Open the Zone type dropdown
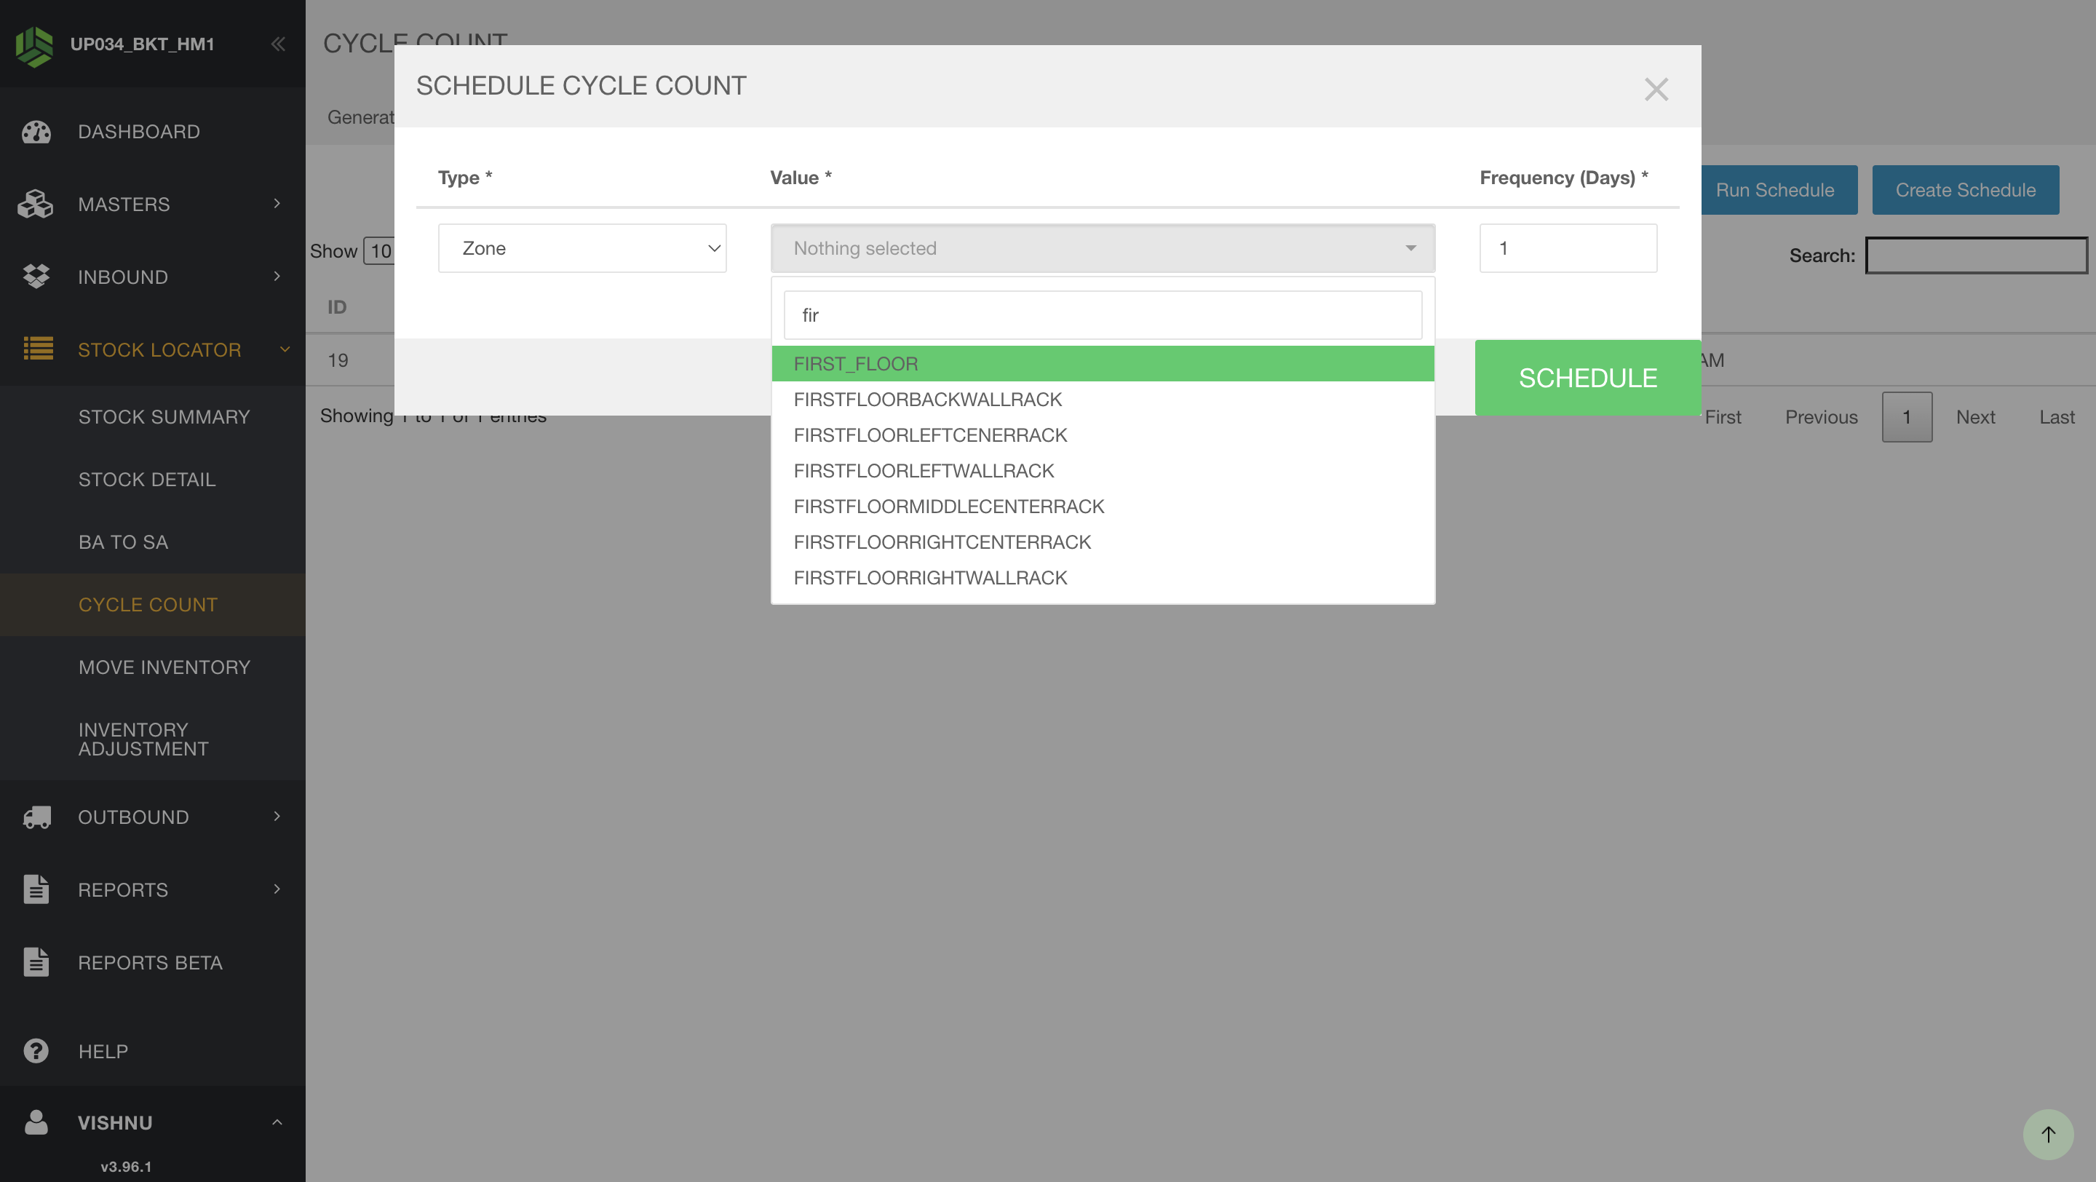The height and width of the screenshot is (1182, 2096). (581, 248)
